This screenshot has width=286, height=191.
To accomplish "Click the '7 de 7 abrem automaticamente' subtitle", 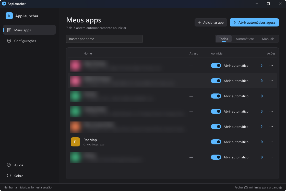I will point(96,28).
